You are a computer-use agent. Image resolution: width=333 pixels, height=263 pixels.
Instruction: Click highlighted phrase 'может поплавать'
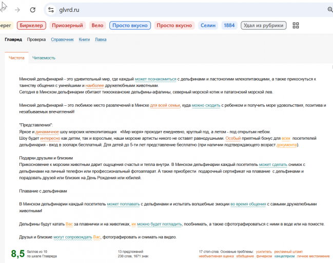click(123, 204)
